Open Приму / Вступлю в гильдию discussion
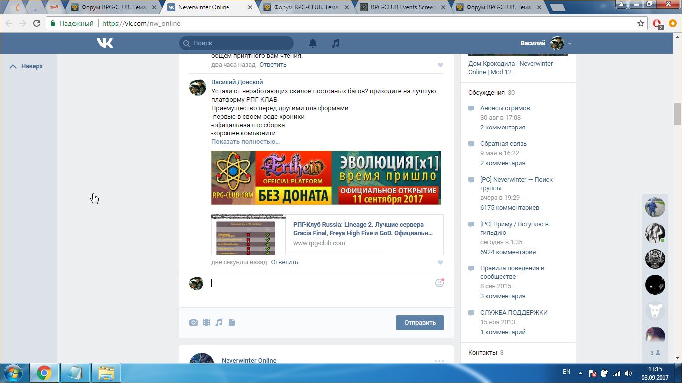682x383 pixels. (514, 228)
